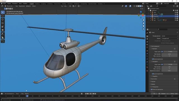This screenshot has width=179, height=101.
Task: Expand the Light Paths panel section
Action: tap(154, 79)
